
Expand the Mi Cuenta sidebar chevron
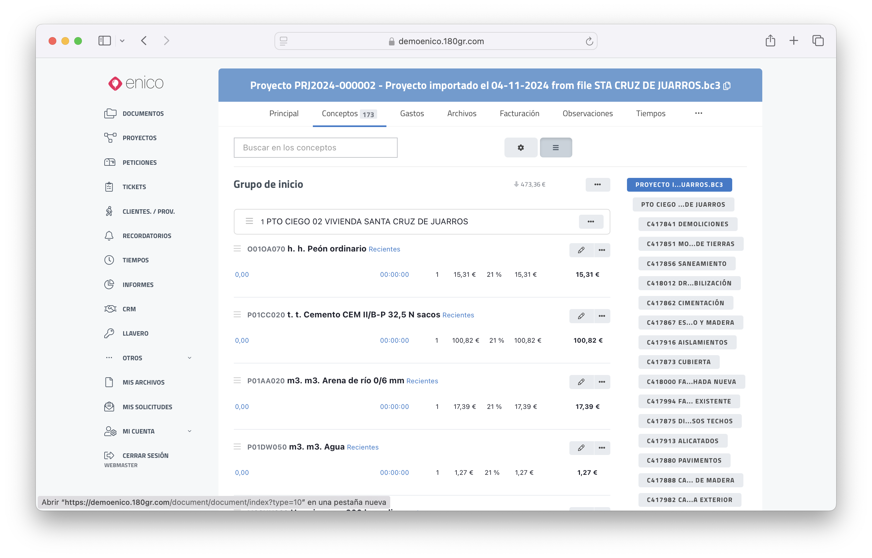tap(189, 431)
